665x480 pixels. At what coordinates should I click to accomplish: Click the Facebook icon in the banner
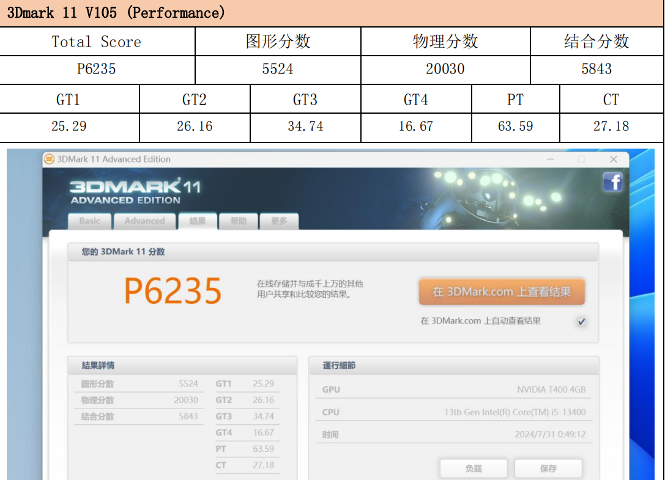[x=612, y=182]
